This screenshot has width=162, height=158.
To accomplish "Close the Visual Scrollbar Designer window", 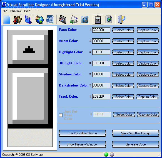I will [157, 5].
